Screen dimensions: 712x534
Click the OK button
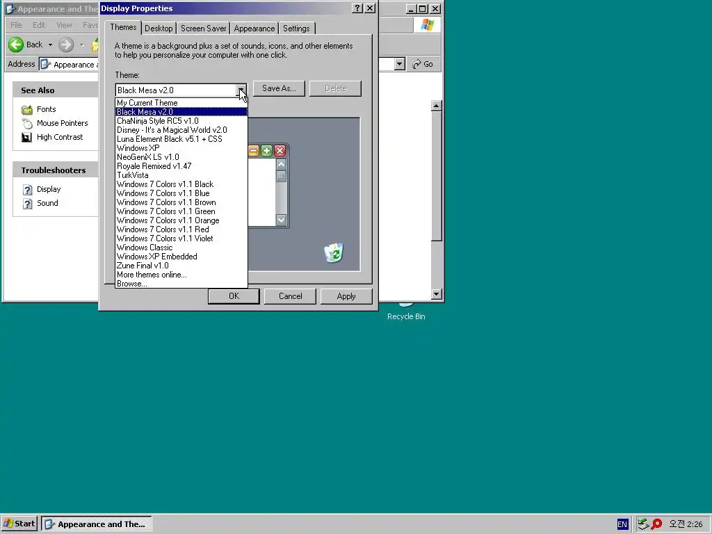click(234, 296)
